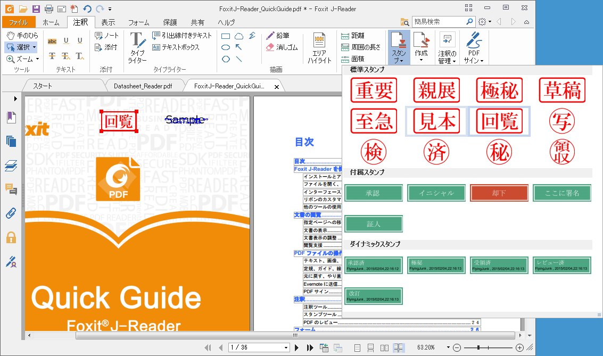Image resolution: width=603 pixels, height=356 pixels.
Task: Add a Note (ノート) comment
Action: pyautogui.click(x=107, y=35)
